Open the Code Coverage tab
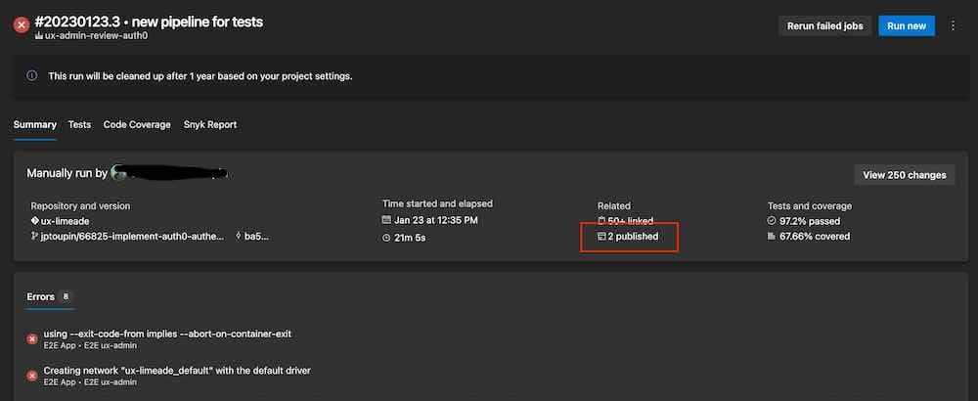The width and height of the screenshot is (978, 401). point(137,125)
